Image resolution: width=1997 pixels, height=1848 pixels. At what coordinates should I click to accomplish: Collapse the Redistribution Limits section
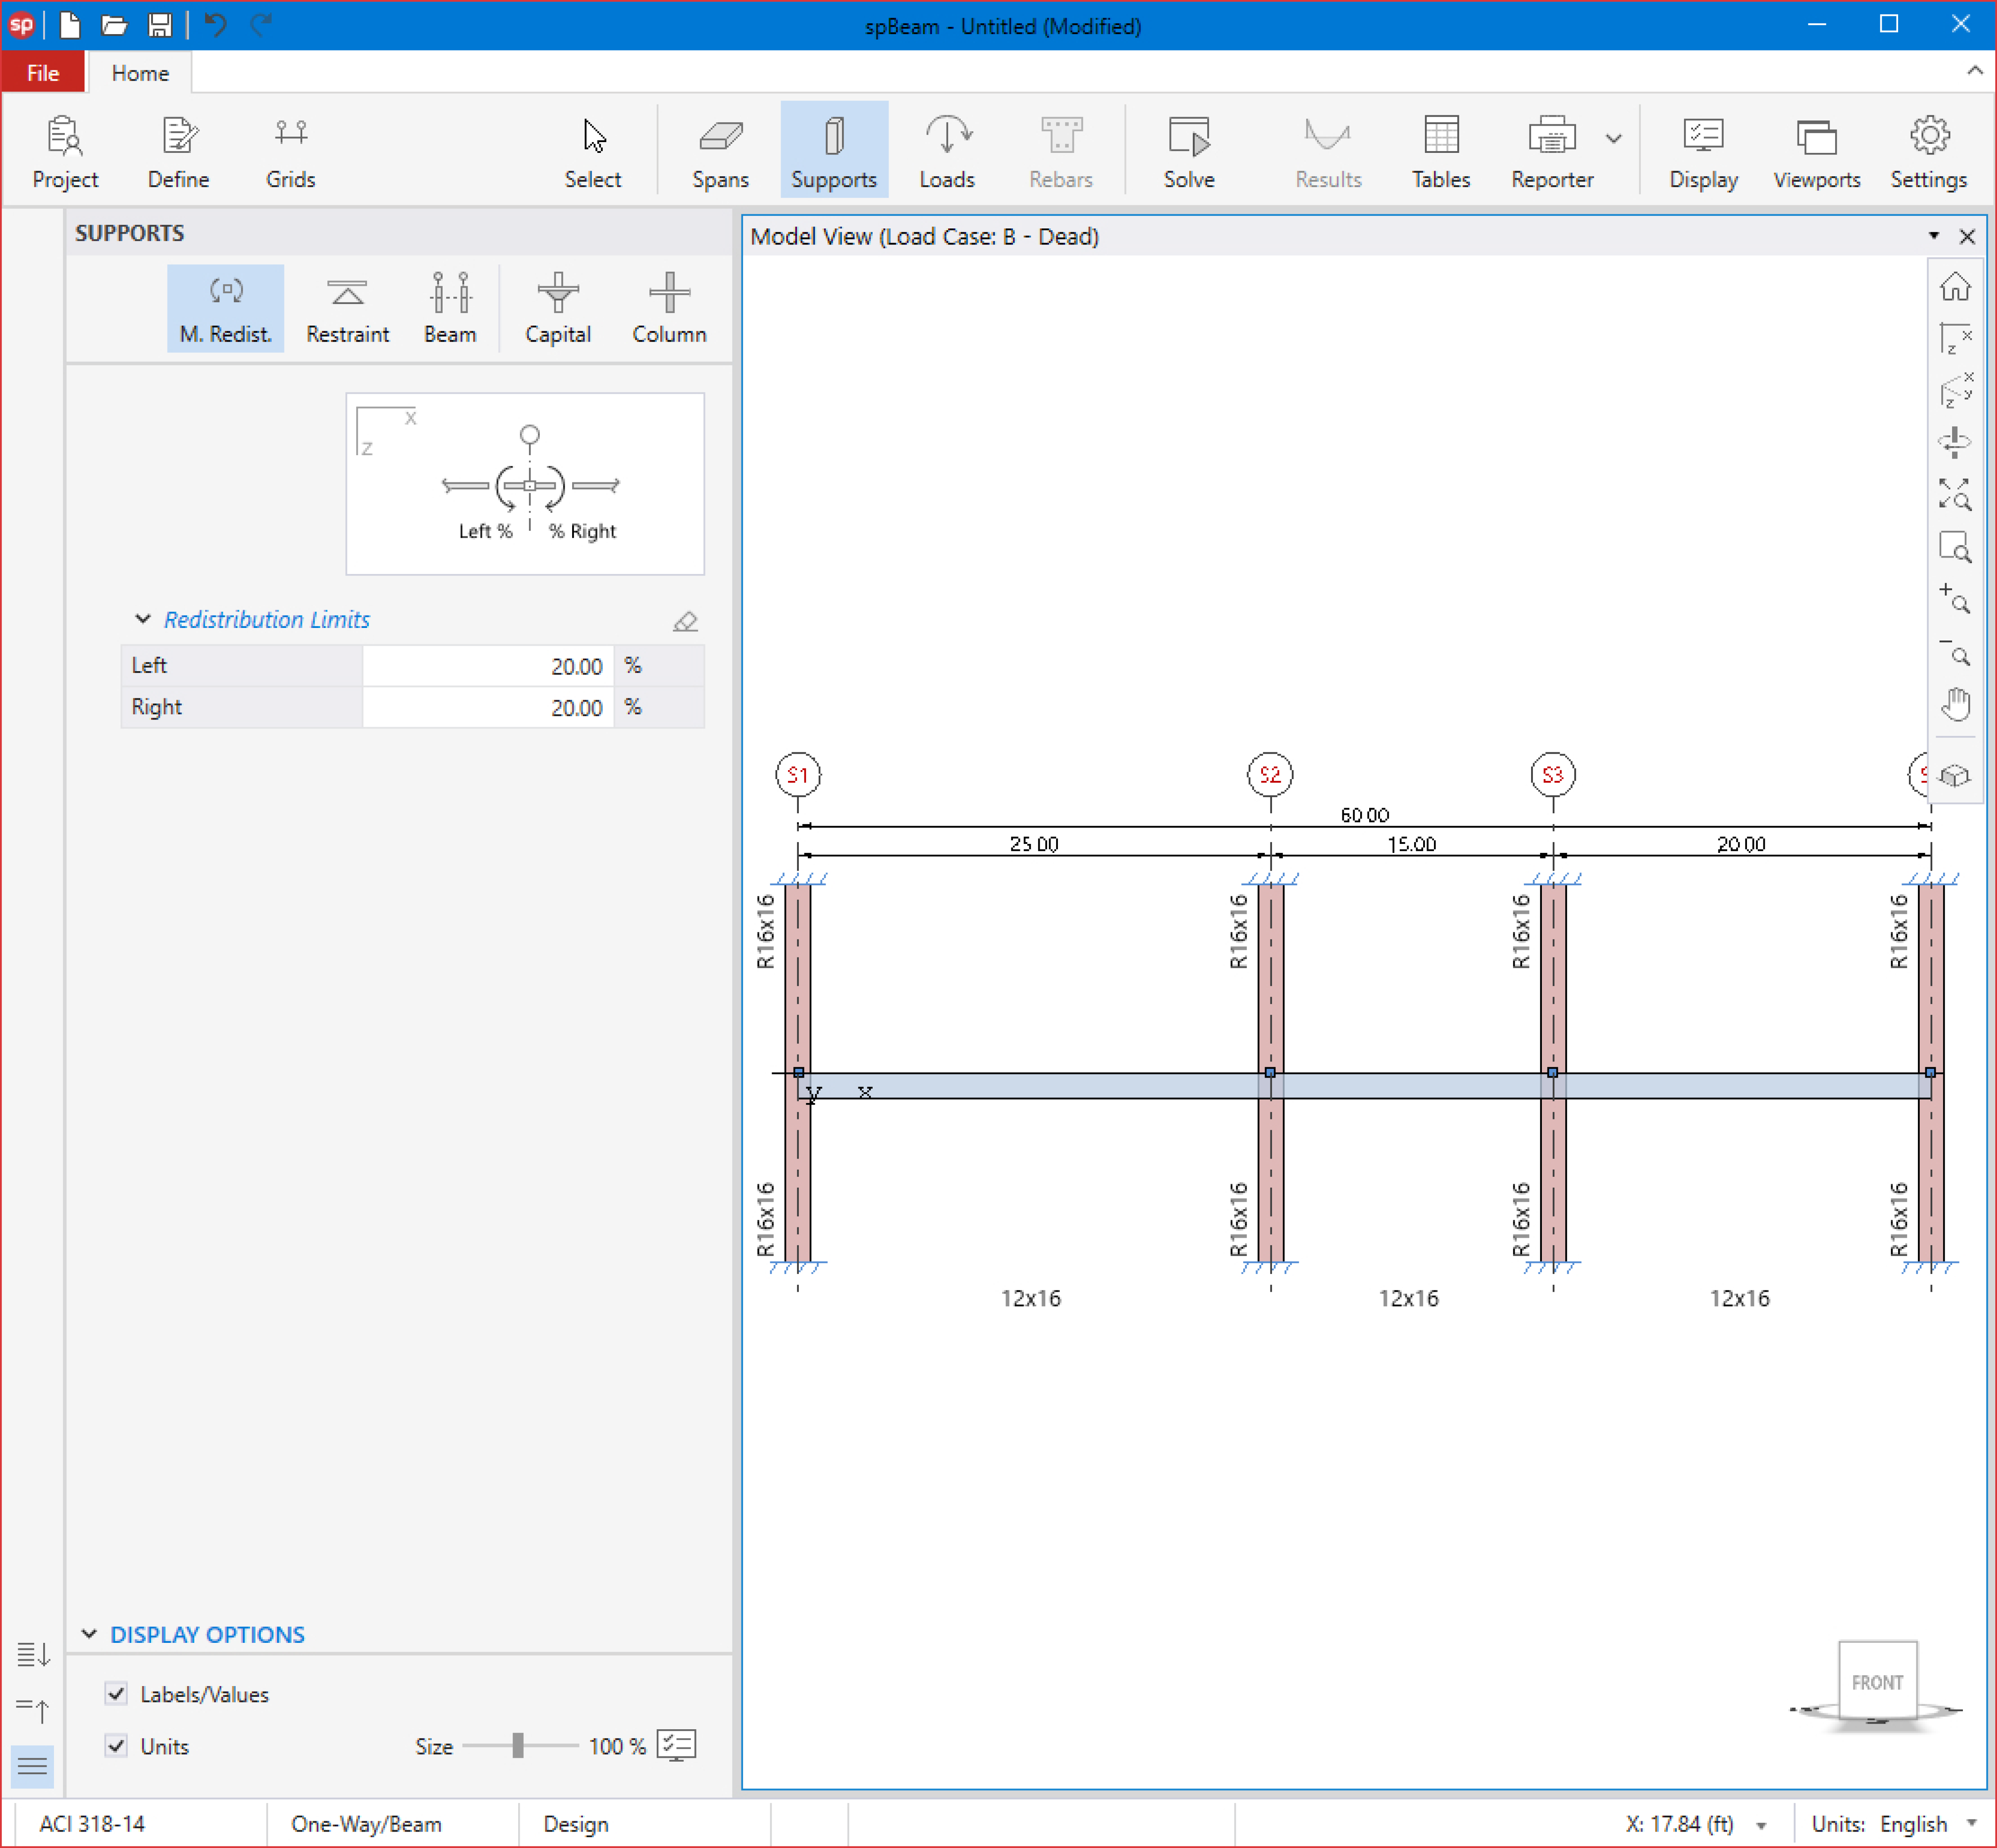(x=143, y=619)
